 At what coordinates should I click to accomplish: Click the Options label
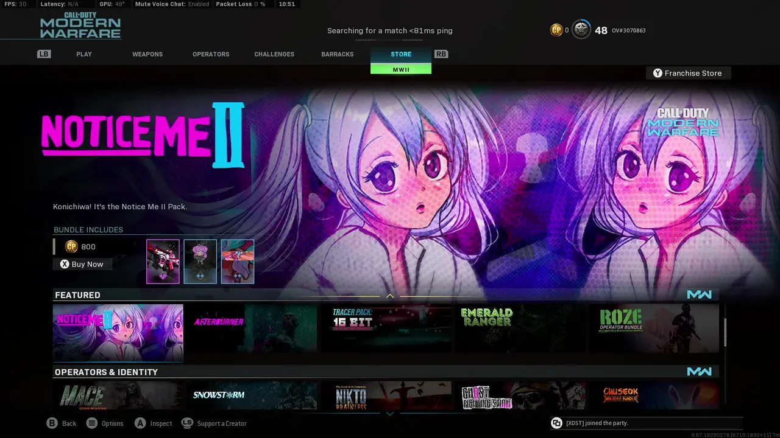click(113, 423)
